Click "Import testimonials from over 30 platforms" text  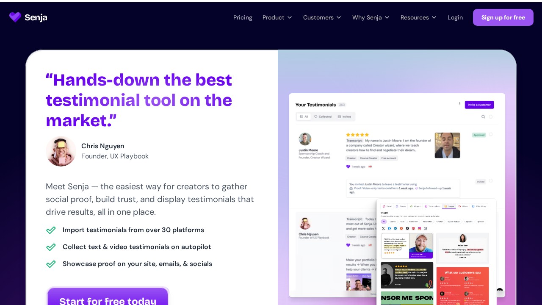point(133,230)
